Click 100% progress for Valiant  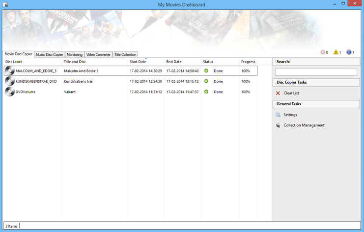(246, 92)
